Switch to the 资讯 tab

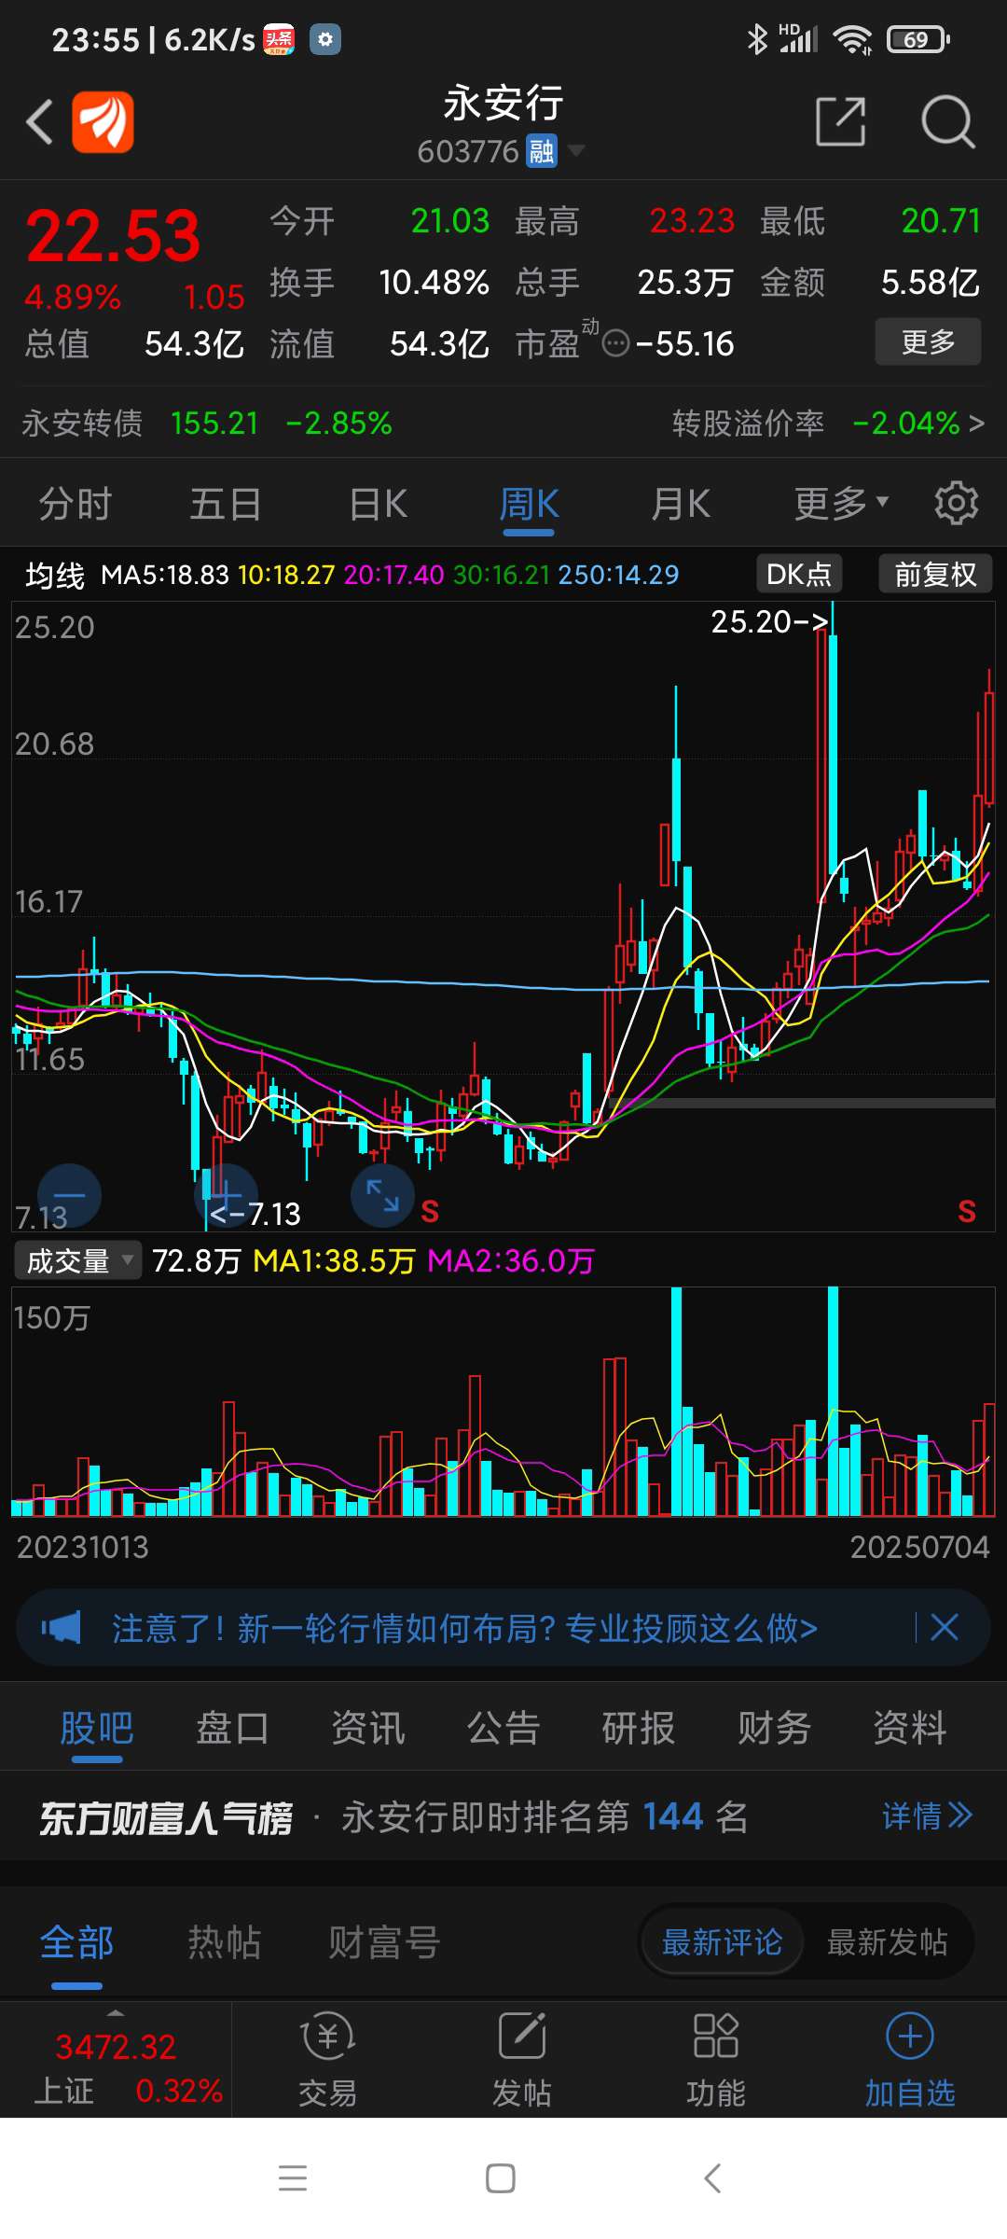pyautogui.click(x=368, y=1729)
